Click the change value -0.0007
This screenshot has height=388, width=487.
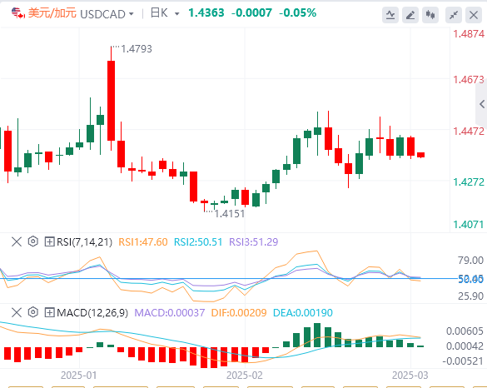click(251, 13)
